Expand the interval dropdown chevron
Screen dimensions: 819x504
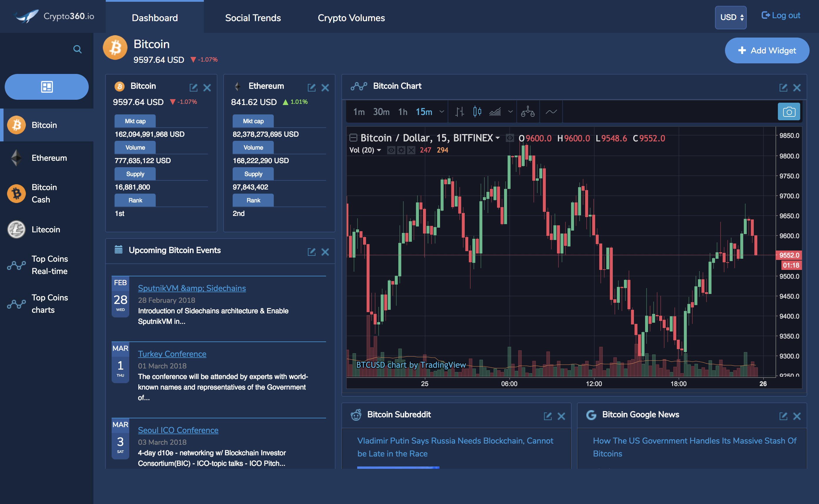(x=442, y=112)
